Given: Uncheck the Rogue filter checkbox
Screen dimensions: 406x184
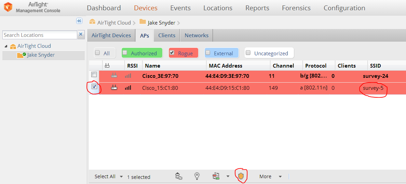Looking at the screenshot, I should [172, 53].
